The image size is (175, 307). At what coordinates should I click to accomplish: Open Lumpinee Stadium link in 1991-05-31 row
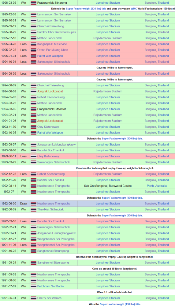tap(108, 298)
